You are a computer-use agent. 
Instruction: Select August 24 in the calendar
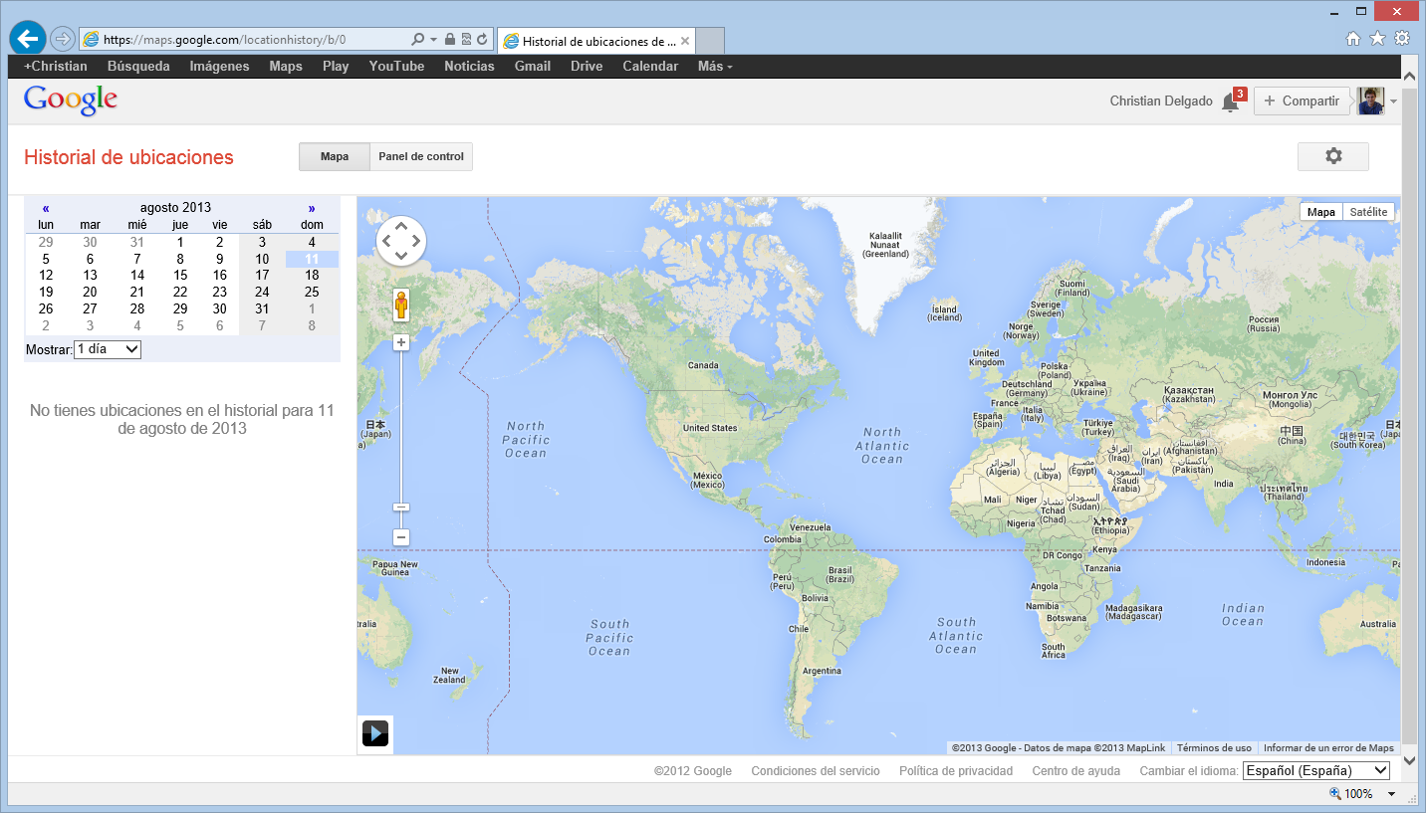tap(262, 293)
